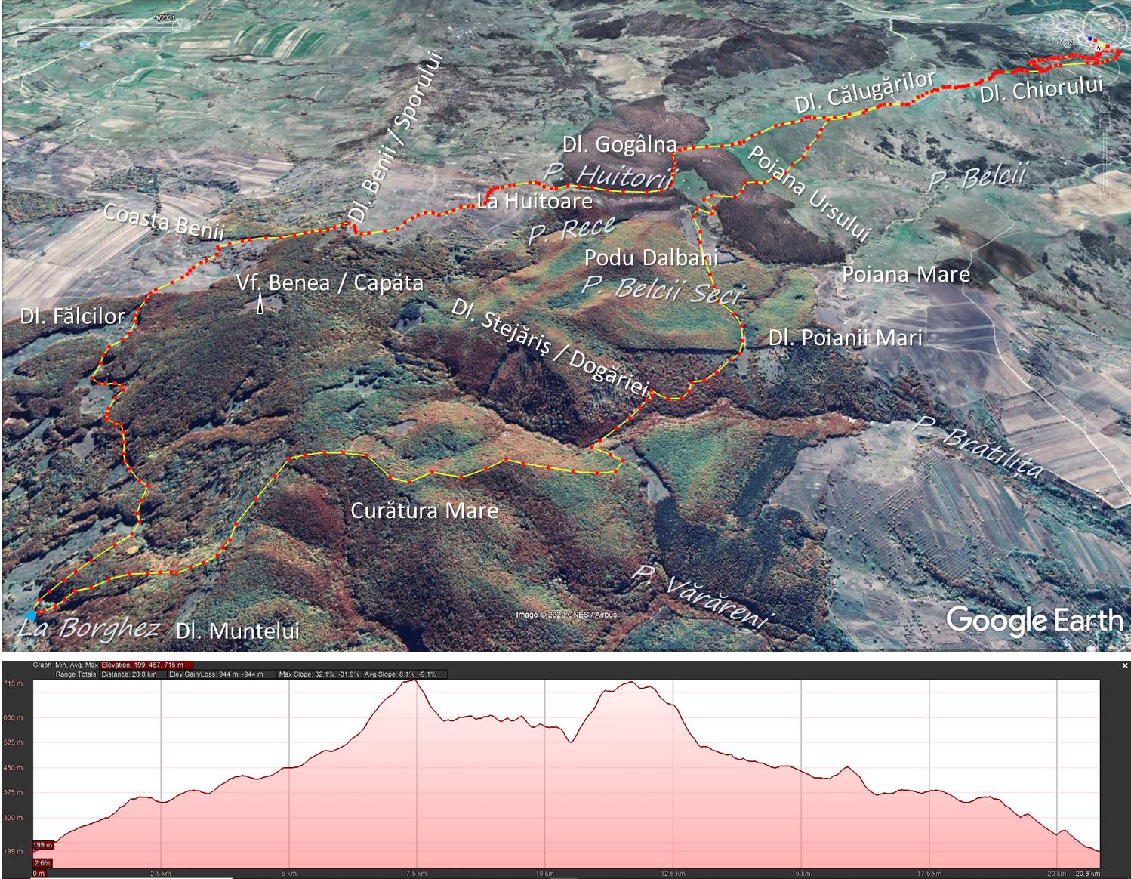Click the Image CNES / Airbus attribution
This screenshot has width=1131, height=879.
[x=566, y=615]
